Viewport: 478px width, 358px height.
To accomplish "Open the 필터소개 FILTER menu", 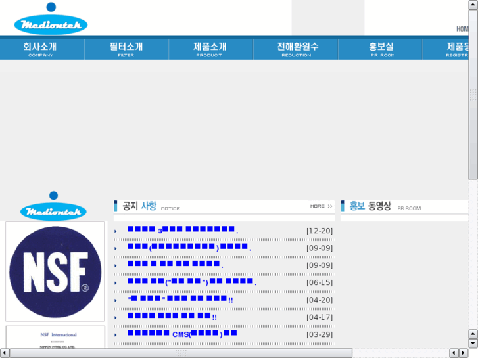I will tap(126, 49).
